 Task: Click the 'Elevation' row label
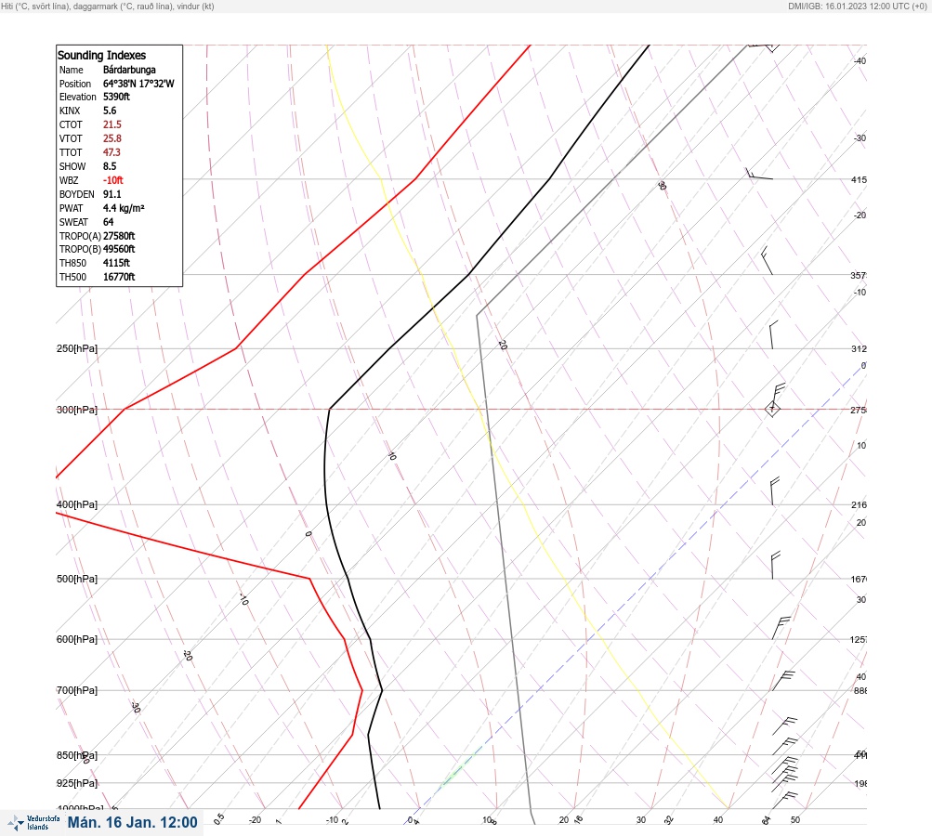(77, 97)
